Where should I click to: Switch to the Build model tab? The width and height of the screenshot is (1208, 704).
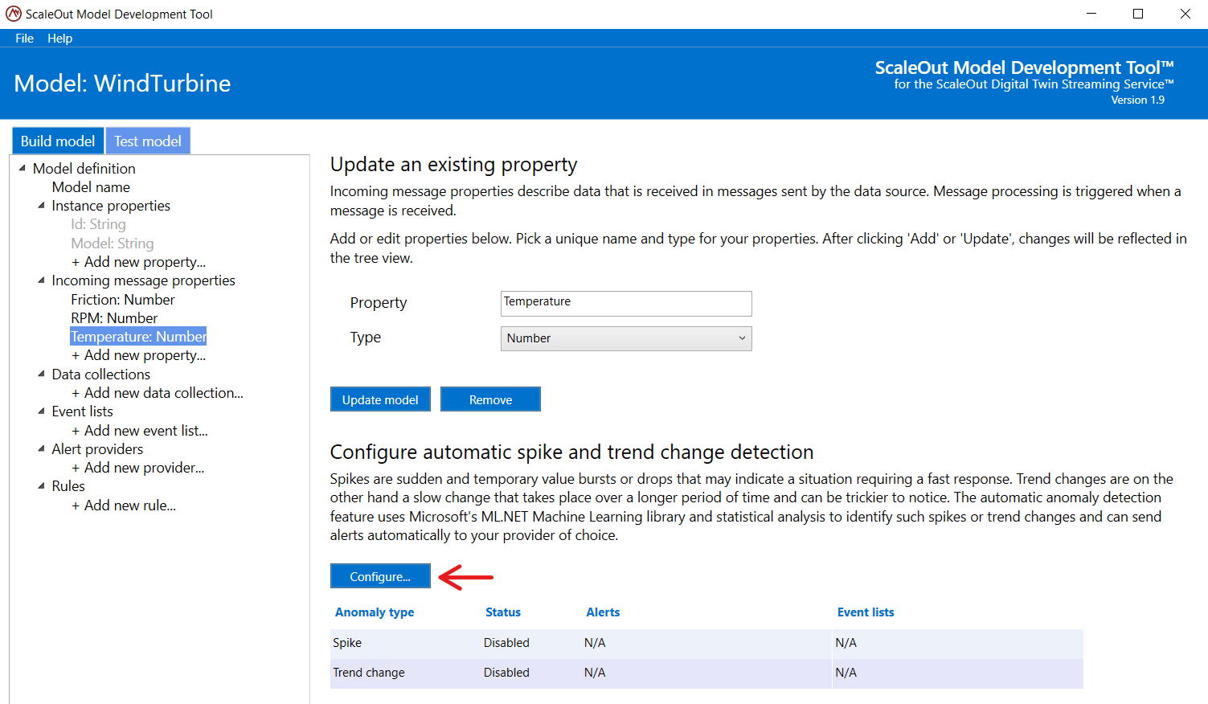point(58,141)
